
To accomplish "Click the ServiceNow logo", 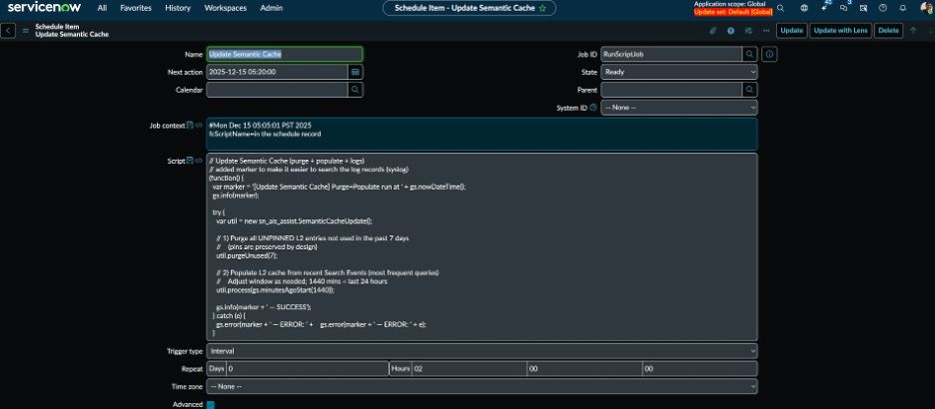I will (x=44, y=8).
